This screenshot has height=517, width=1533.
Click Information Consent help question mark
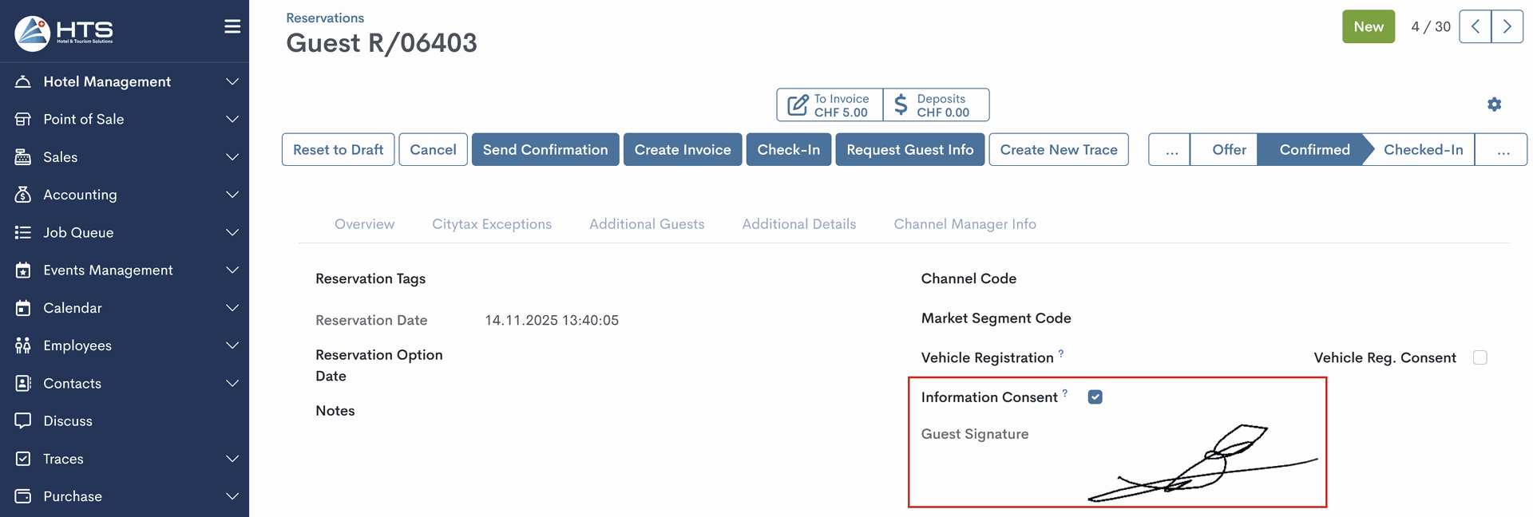1064,393
